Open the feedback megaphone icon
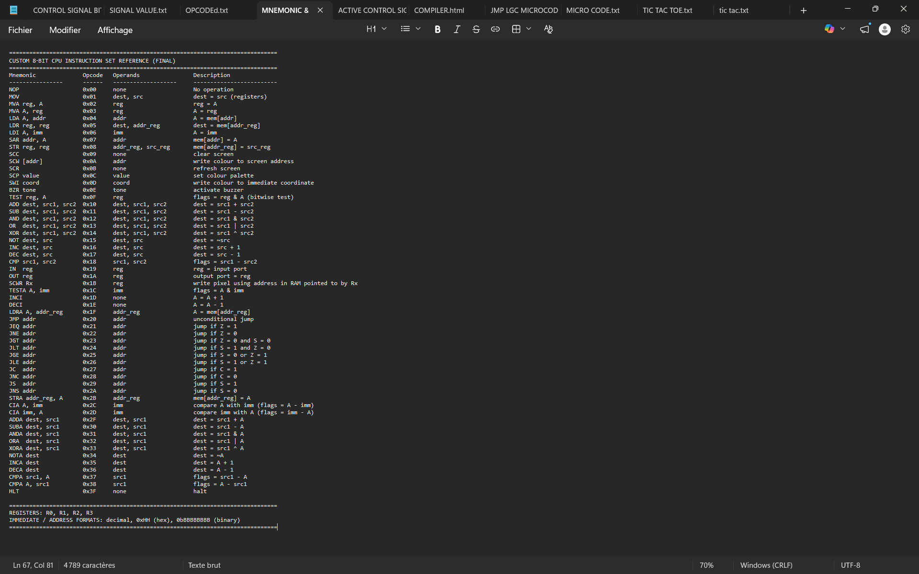 click(x=864, y=29)
